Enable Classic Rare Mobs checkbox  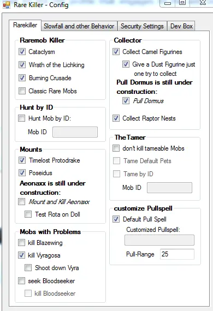[x=22, y=91]
